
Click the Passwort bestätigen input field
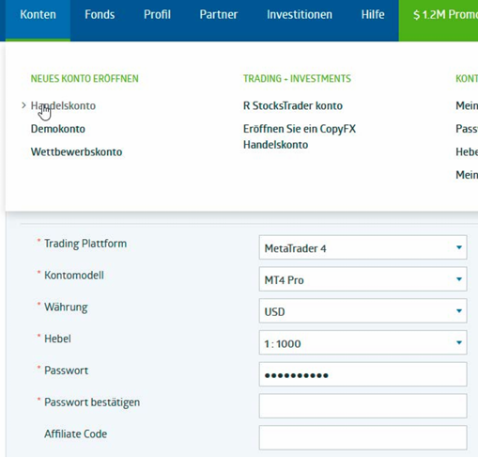(x=362, y=406)
